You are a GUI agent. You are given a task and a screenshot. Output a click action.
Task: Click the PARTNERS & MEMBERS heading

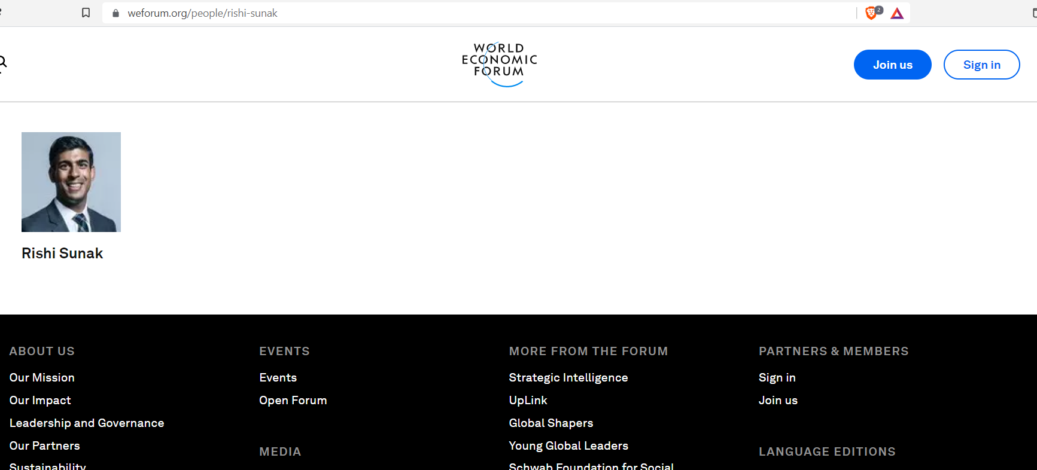tap(834, 351)
